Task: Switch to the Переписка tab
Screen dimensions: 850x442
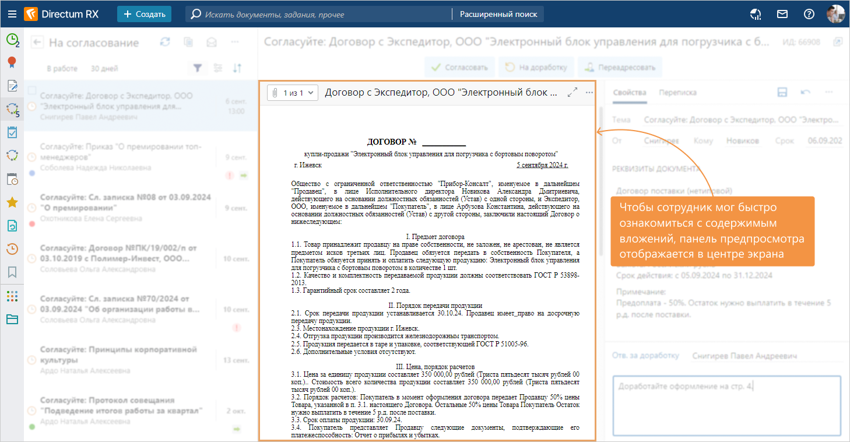Action: click(x=677, y=92)
